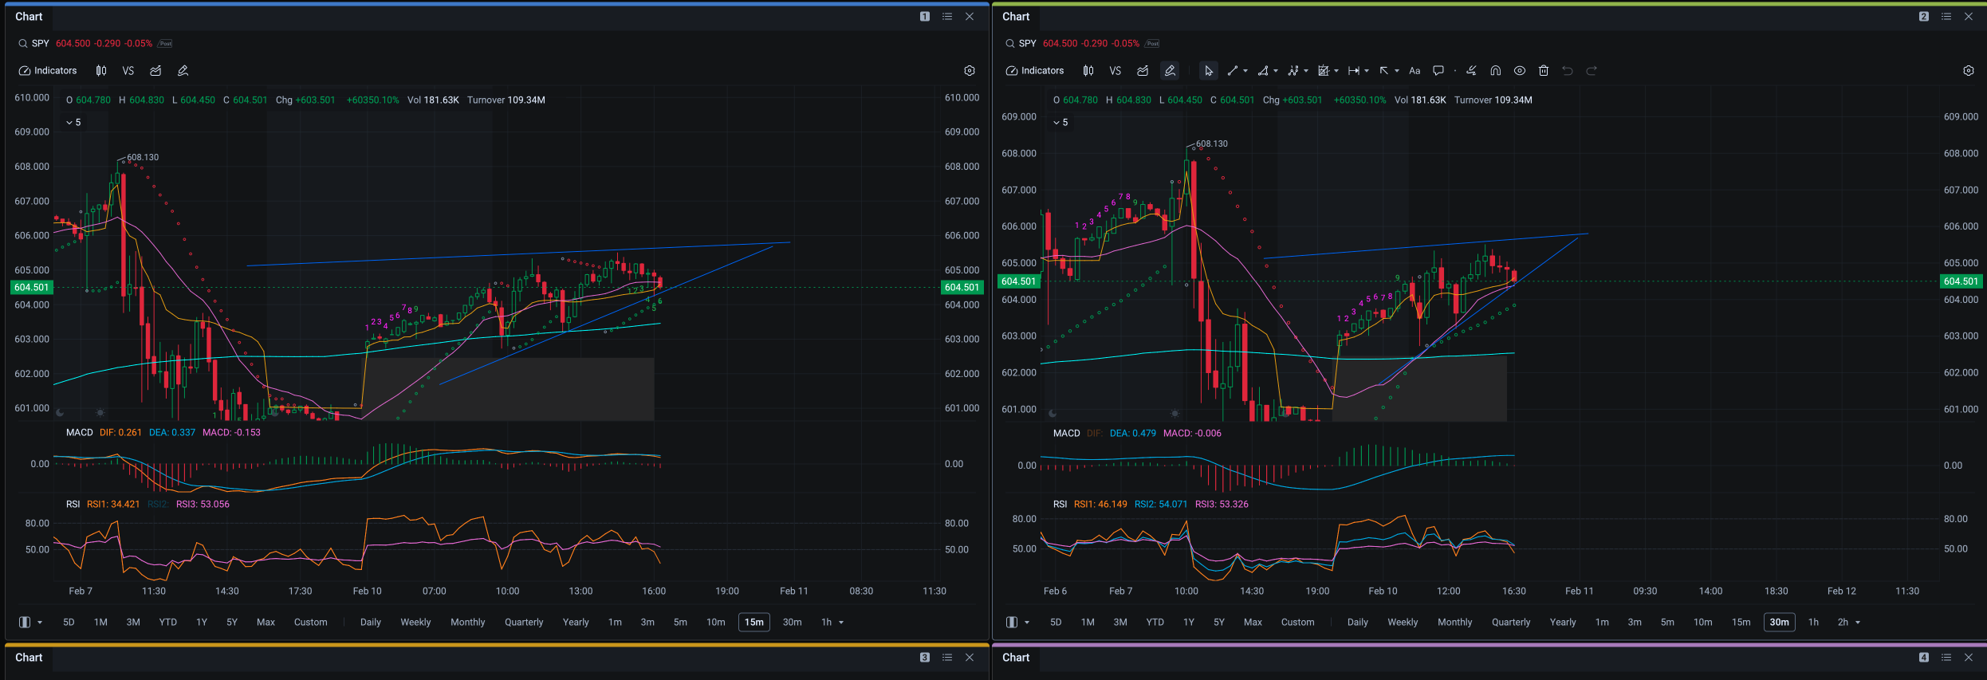Click Quarterly interval in chart 1

[524, 623]
